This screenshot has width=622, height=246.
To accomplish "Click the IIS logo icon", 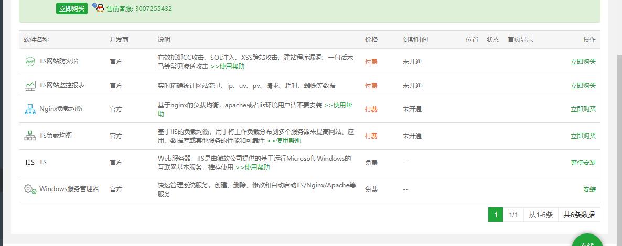I will point(30,162).
